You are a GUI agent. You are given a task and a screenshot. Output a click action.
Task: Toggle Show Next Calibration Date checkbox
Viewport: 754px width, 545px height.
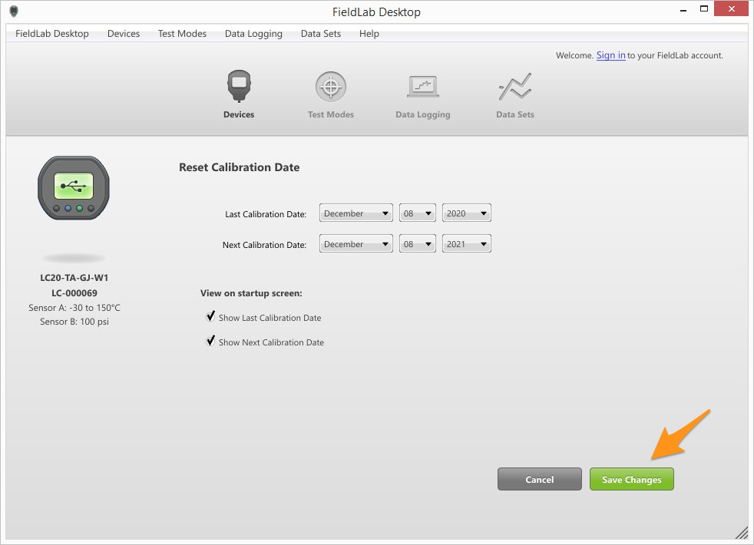[210, 341]
